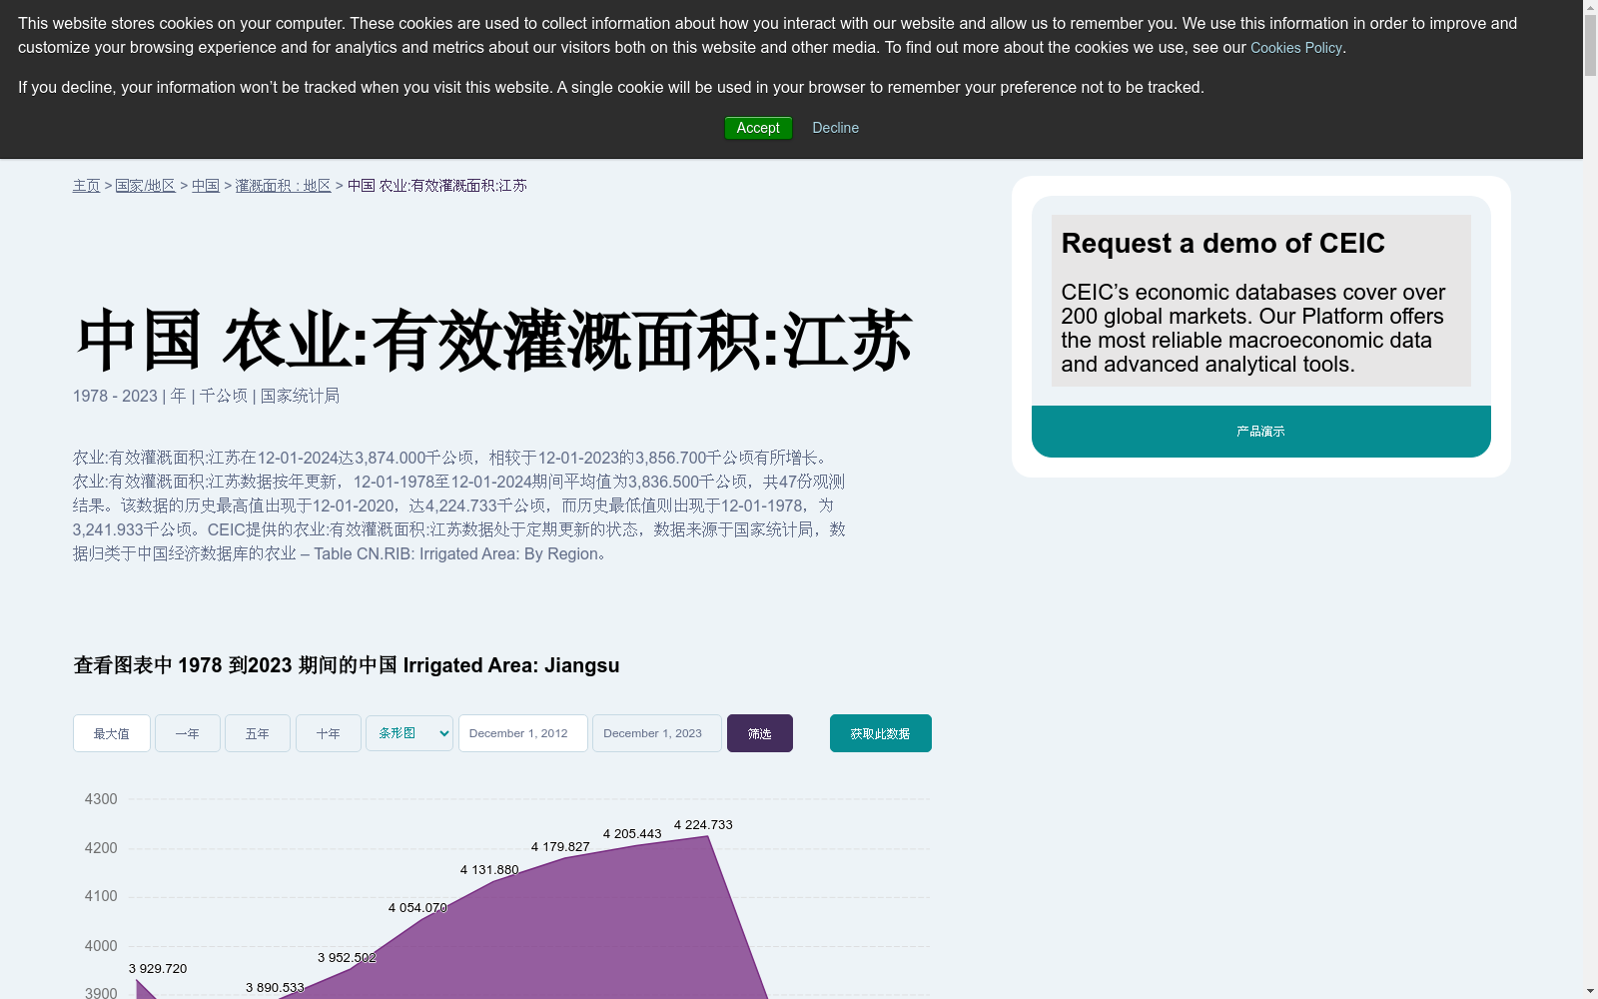Screen dimensions: 1598x999
Task: Open the 条形图 chart type dropdown
Action: (409, 733)
